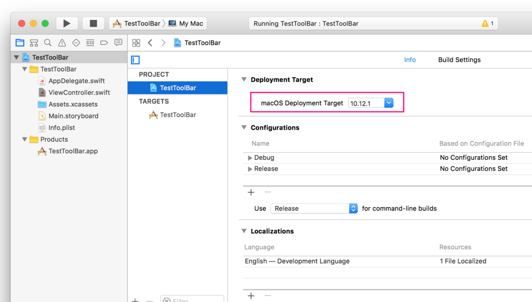Run the project with the Play button
The height and width of the screenshot is (302, 532).
(67, 23)
